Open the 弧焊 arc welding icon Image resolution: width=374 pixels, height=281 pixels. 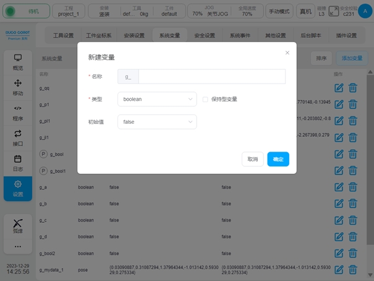pos(18,226)
